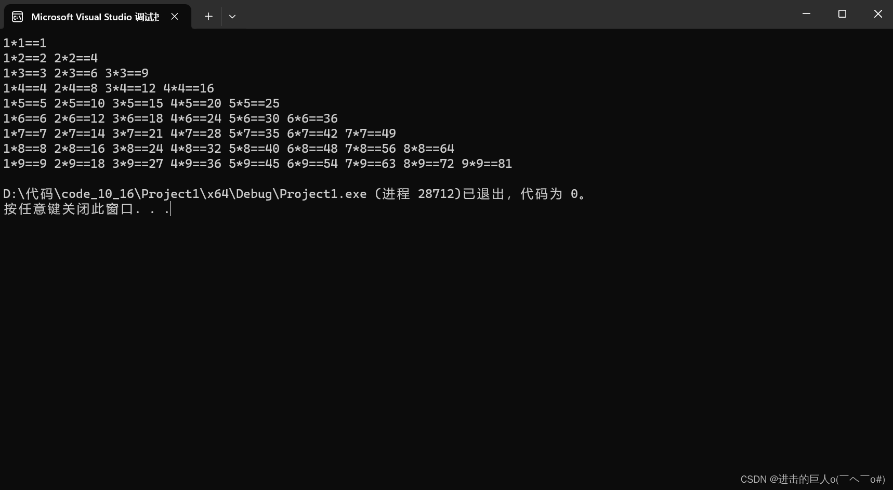Click the command prompt icon on the tab
The height and width of the screenshot is (490, 893).
pyautogui.click(x=17, y=16)
